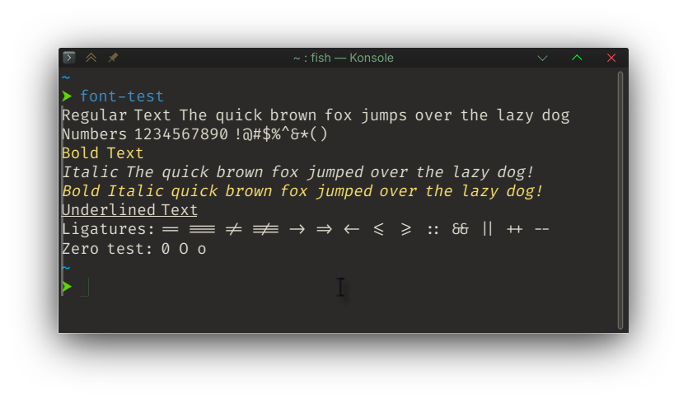688x403 pixels.
Task: Click the blue tilde above the last prompt
Action: point(66,268)
